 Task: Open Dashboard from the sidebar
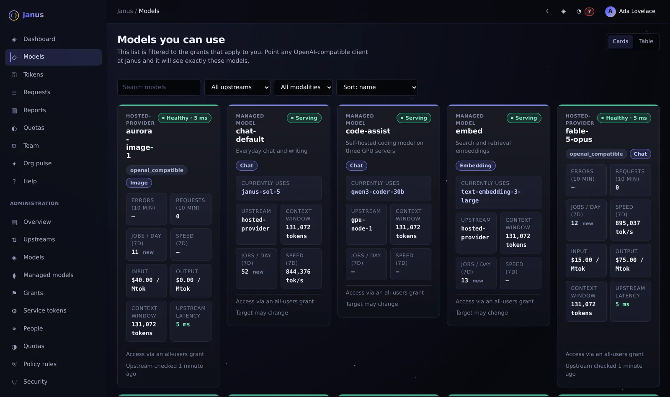(x=53, y=39)
